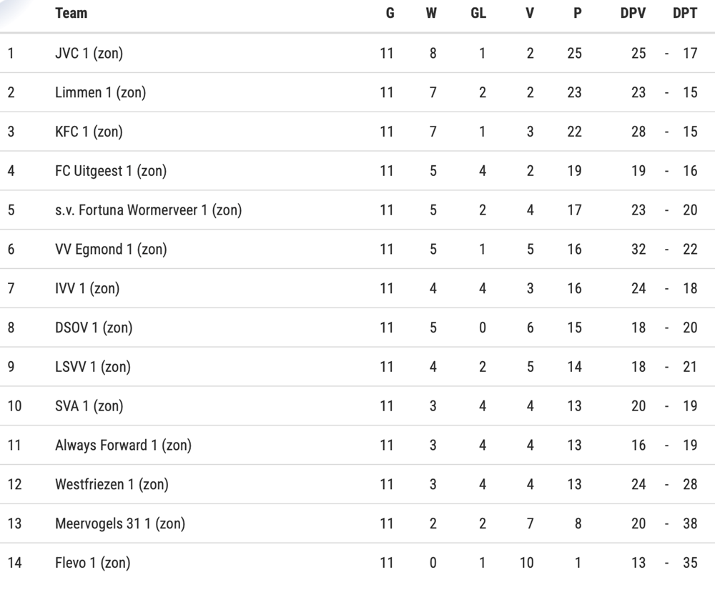This screenshot has width=715, height=590.
Task: Click the W wins column header
Action: (x=431, y=13)
